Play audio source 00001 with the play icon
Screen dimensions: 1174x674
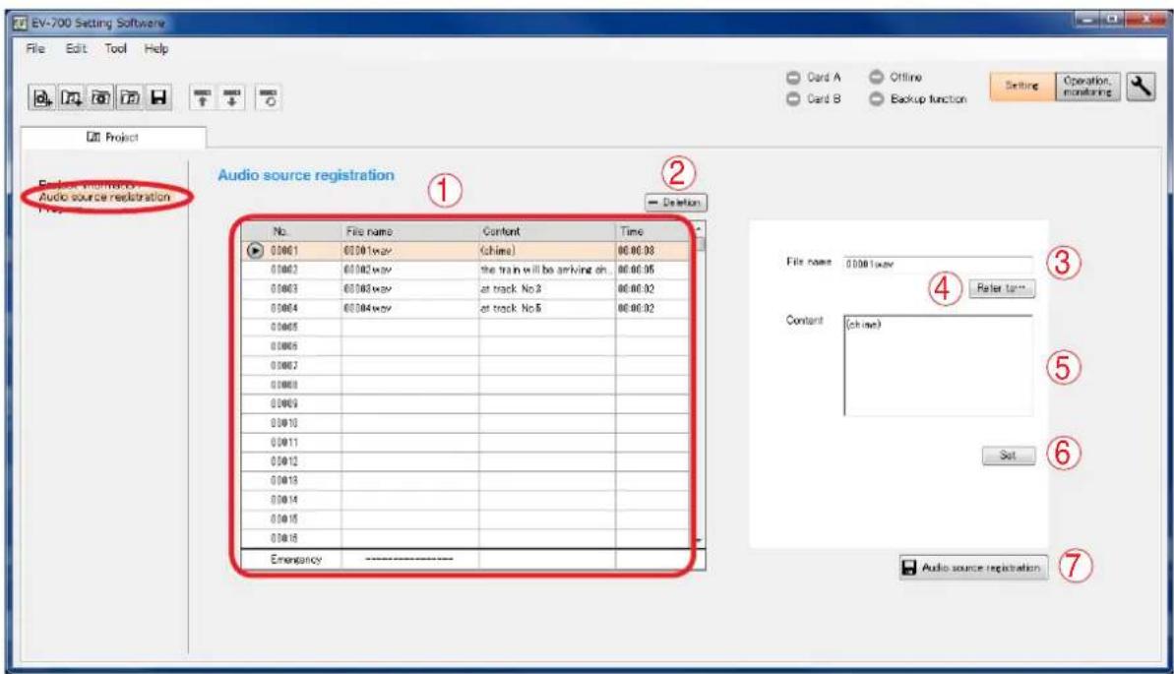click(255, 251)
